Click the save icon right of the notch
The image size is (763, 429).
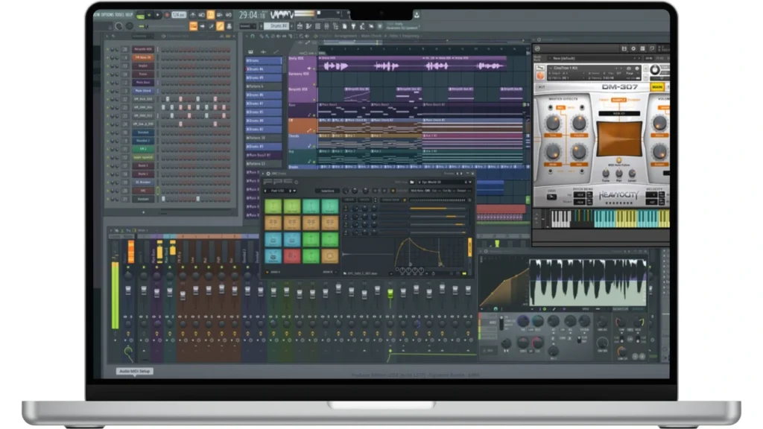416,14
